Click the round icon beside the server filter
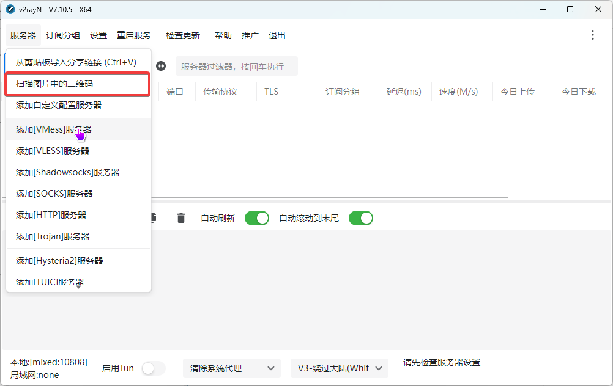The image size is (613, 386). 161,66
